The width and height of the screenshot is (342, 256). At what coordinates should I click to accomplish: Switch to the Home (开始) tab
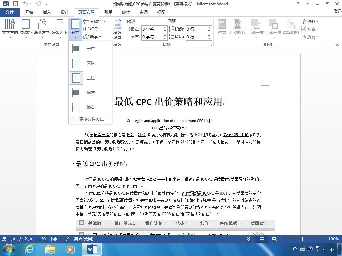(x=29, y=12)
